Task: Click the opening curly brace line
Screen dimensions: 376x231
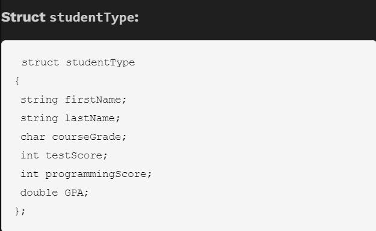Action: tap(17, 82)
